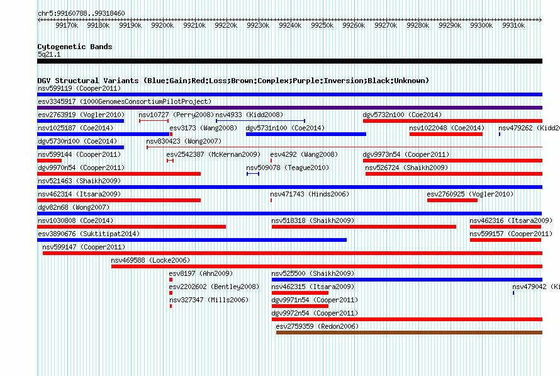The height and width of the screenshot is (376, 560).
Task: Click the small red esv8197 variant mark
Action: [x=171, y=280]
